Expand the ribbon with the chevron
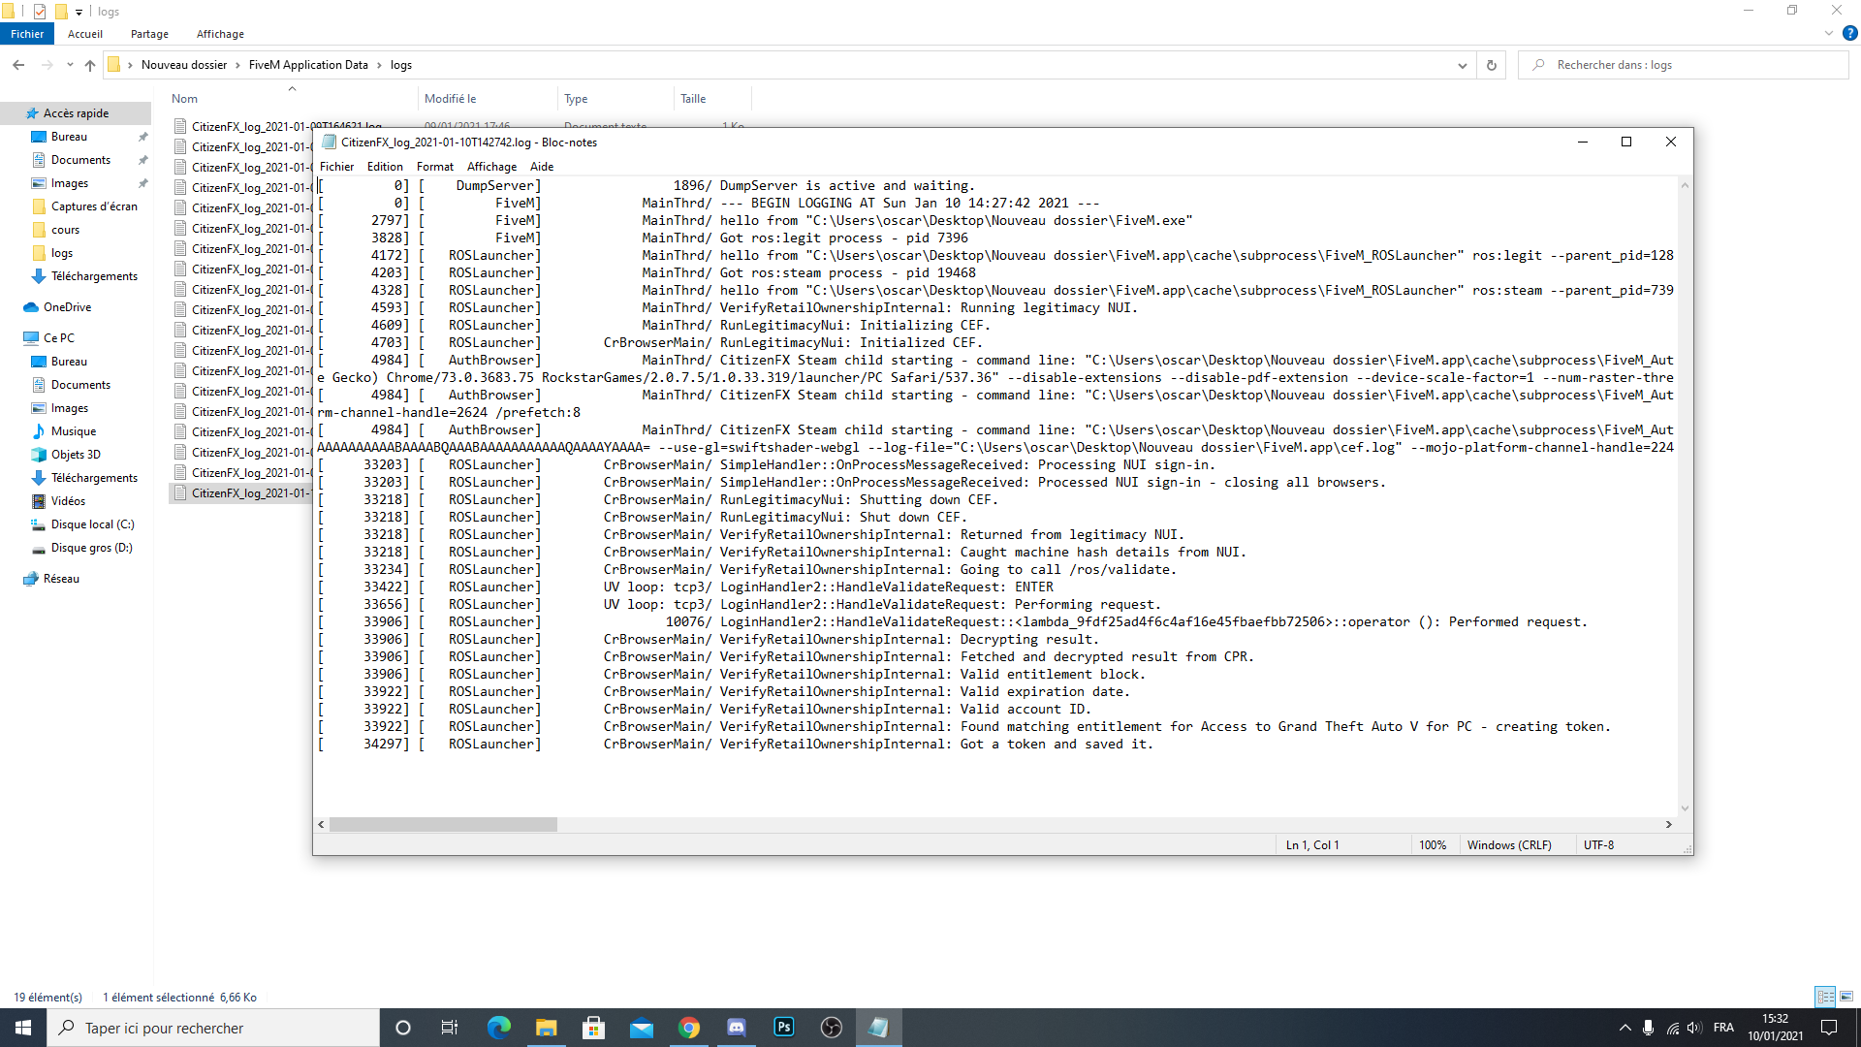This screenshot has width=1861, height=1047. [1828, 33]
